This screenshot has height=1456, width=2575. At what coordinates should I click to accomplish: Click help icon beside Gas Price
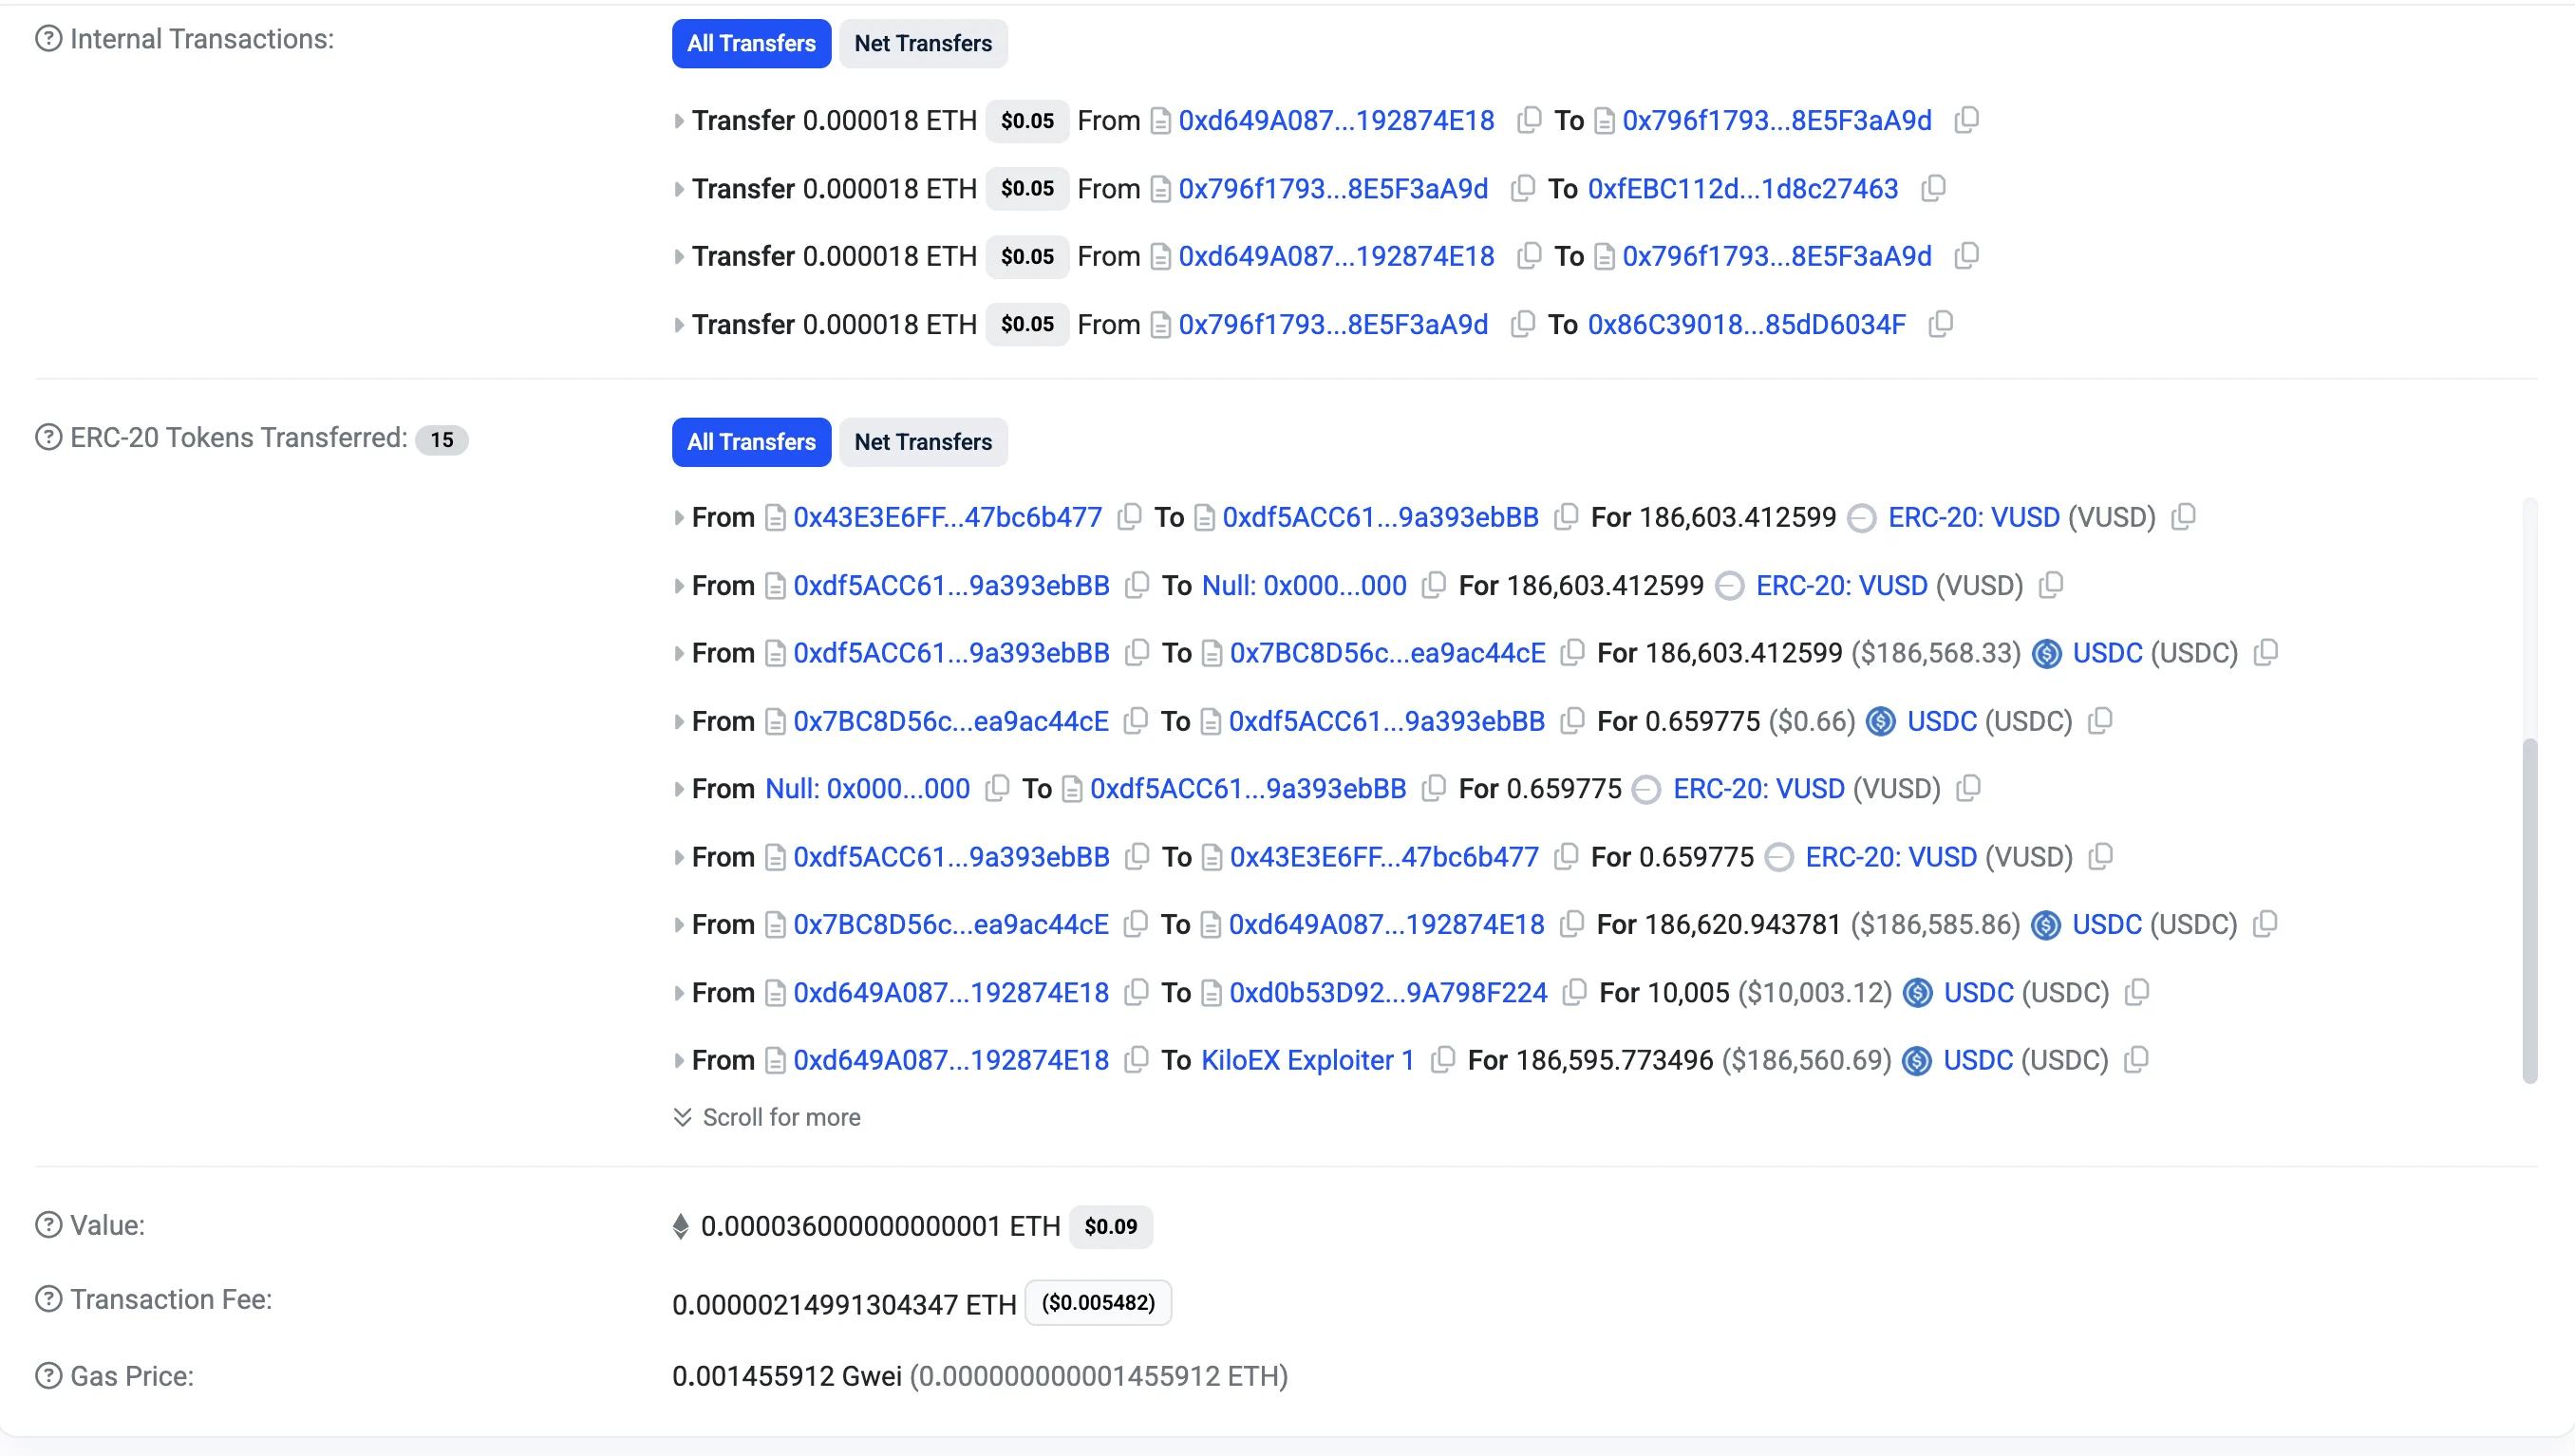[48, 1376]
